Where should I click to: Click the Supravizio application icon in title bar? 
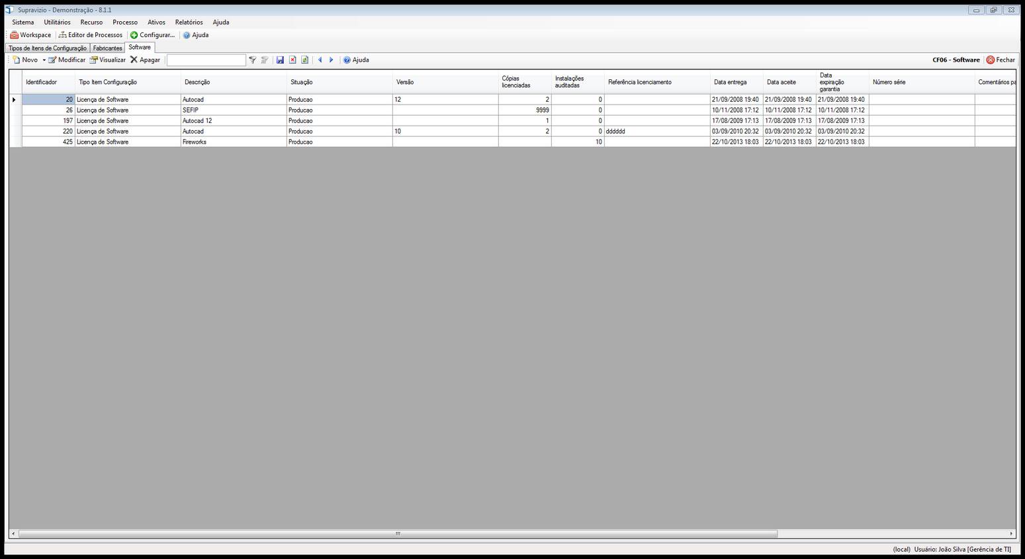9,10
